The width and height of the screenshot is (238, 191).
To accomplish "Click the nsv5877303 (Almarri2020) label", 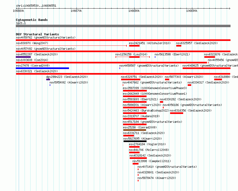I will (184, 77).
